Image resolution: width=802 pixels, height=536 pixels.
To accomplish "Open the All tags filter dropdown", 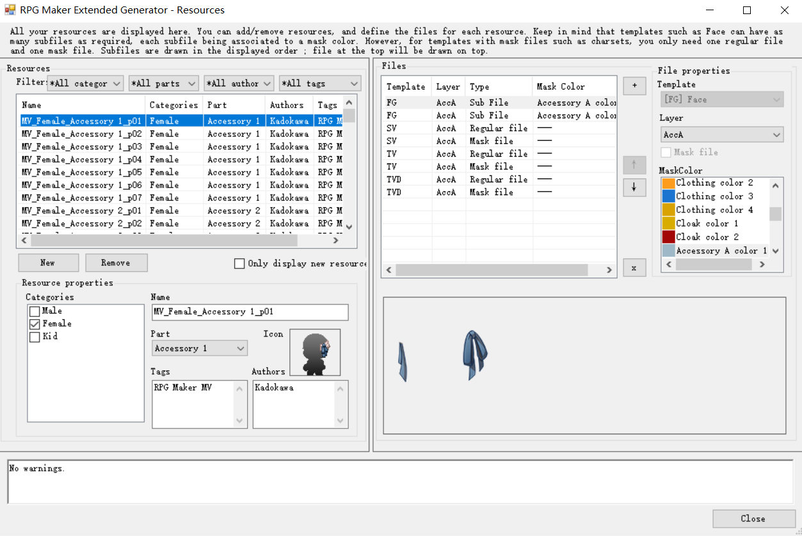I will coord(320,83).
